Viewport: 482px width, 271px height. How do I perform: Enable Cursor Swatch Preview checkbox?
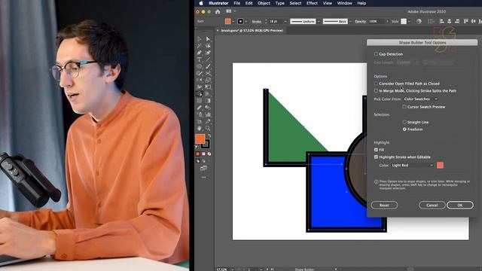404,107
